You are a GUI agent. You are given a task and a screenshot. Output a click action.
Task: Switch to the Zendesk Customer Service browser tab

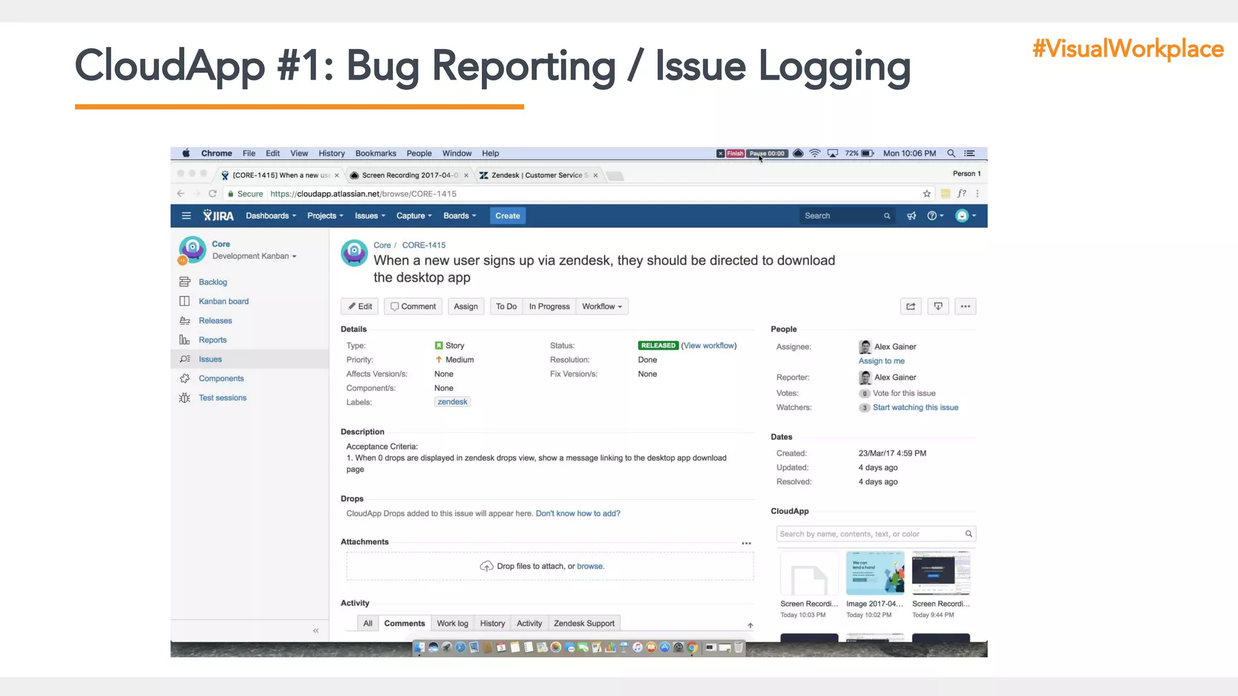click(x=538, y=175)
